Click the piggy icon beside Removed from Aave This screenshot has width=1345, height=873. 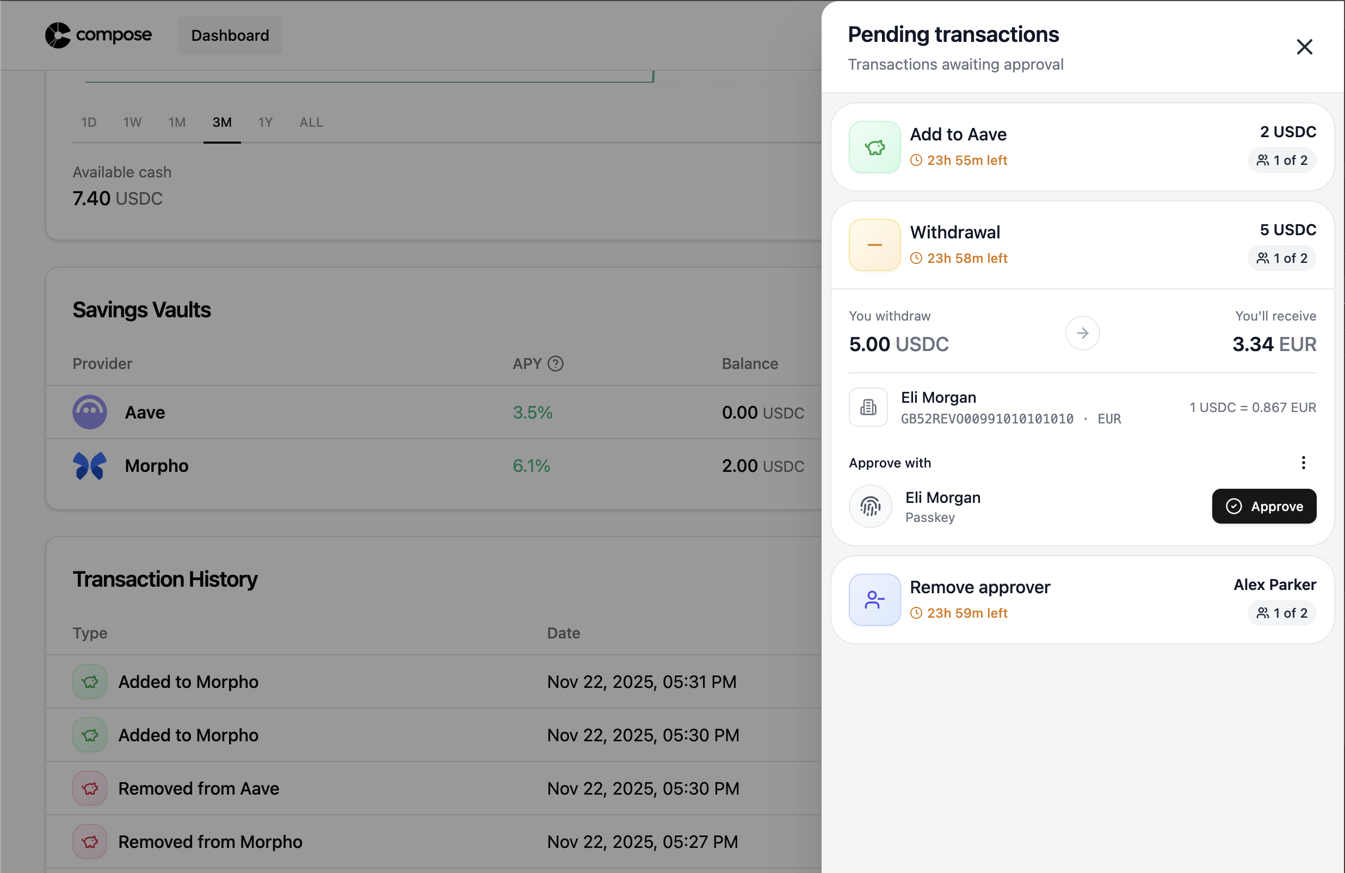[89, 788]
